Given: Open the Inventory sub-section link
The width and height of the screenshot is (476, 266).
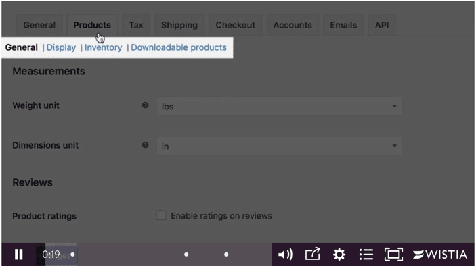Looking at the screenshot, I should coord(103,47).
